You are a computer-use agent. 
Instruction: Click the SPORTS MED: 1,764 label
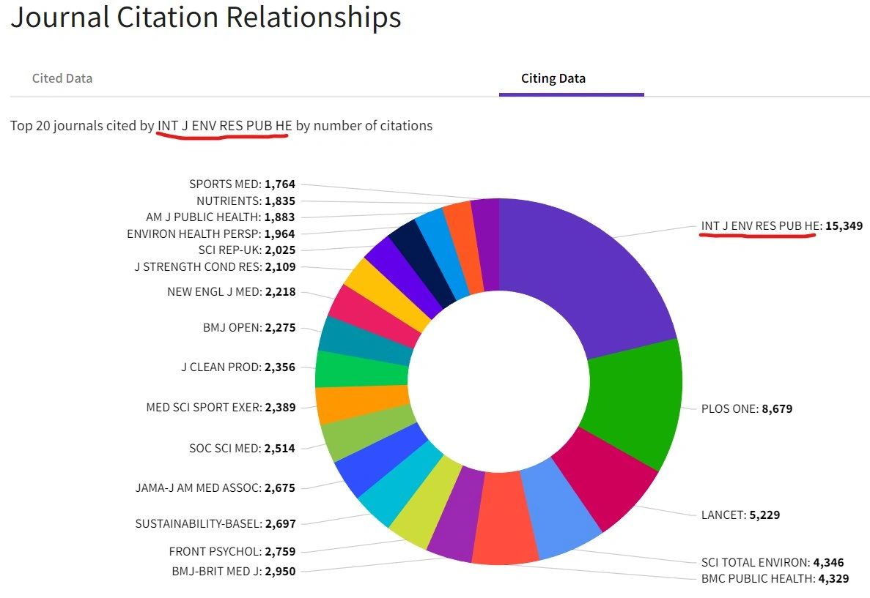[242, 184]
